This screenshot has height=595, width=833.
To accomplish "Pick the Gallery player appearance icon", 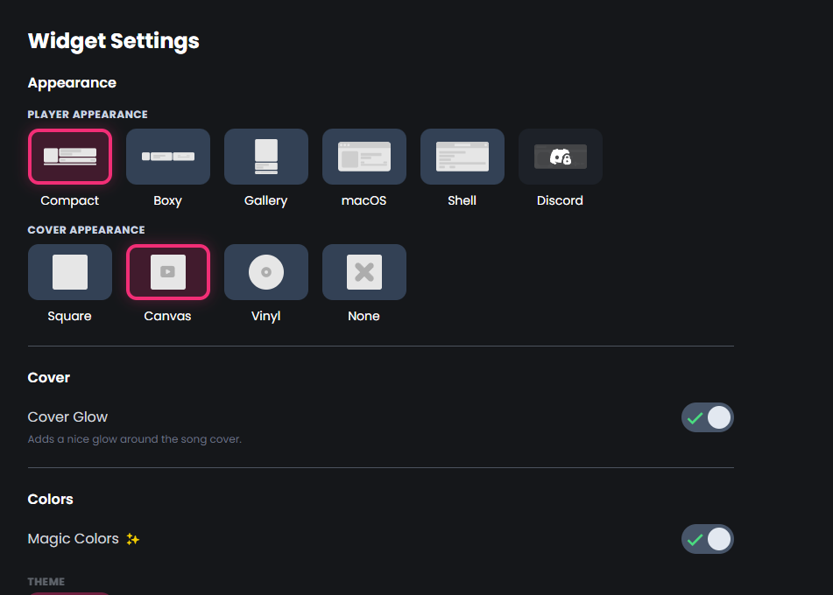I will 266,157.
